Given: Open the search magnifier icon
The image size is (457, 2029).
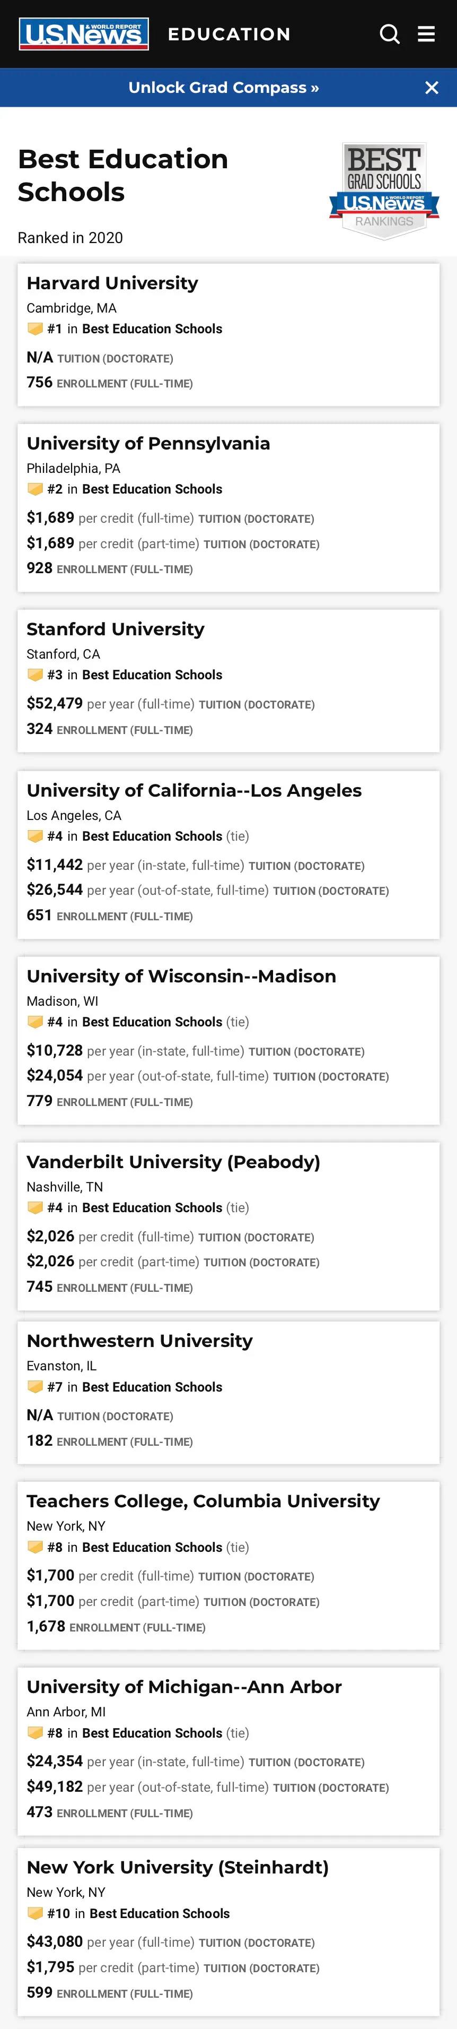Looking at the screenshot, I should click(x=389, y=34).
